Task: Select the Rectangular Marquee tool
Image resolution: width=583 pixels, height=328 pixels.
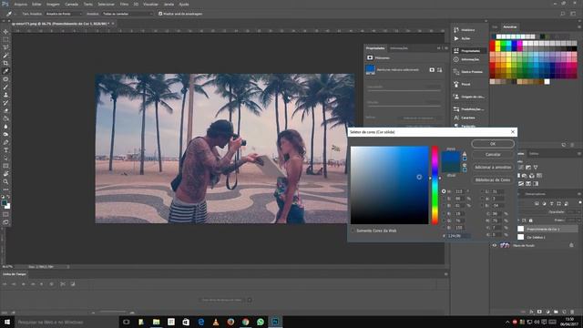Action: coord(5,39)
